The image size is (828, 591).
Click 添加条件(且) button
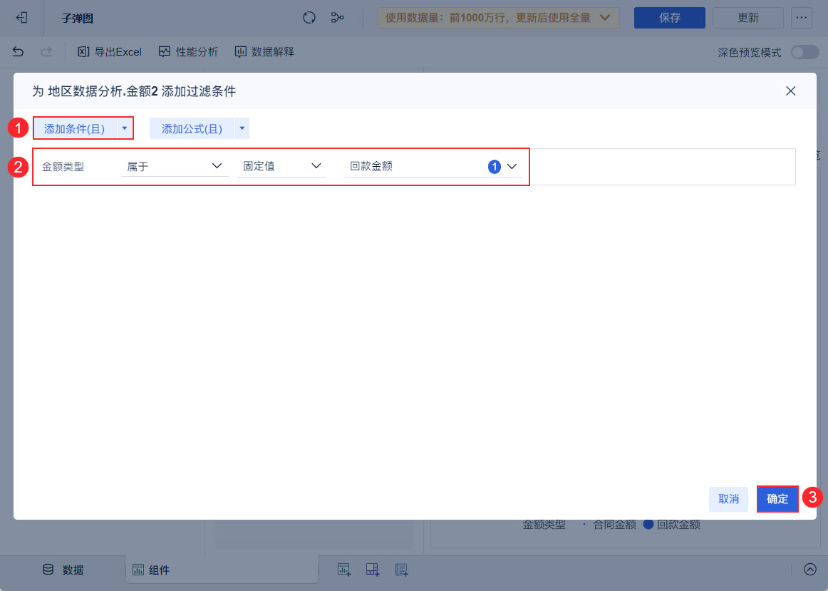tap(74, 128)
